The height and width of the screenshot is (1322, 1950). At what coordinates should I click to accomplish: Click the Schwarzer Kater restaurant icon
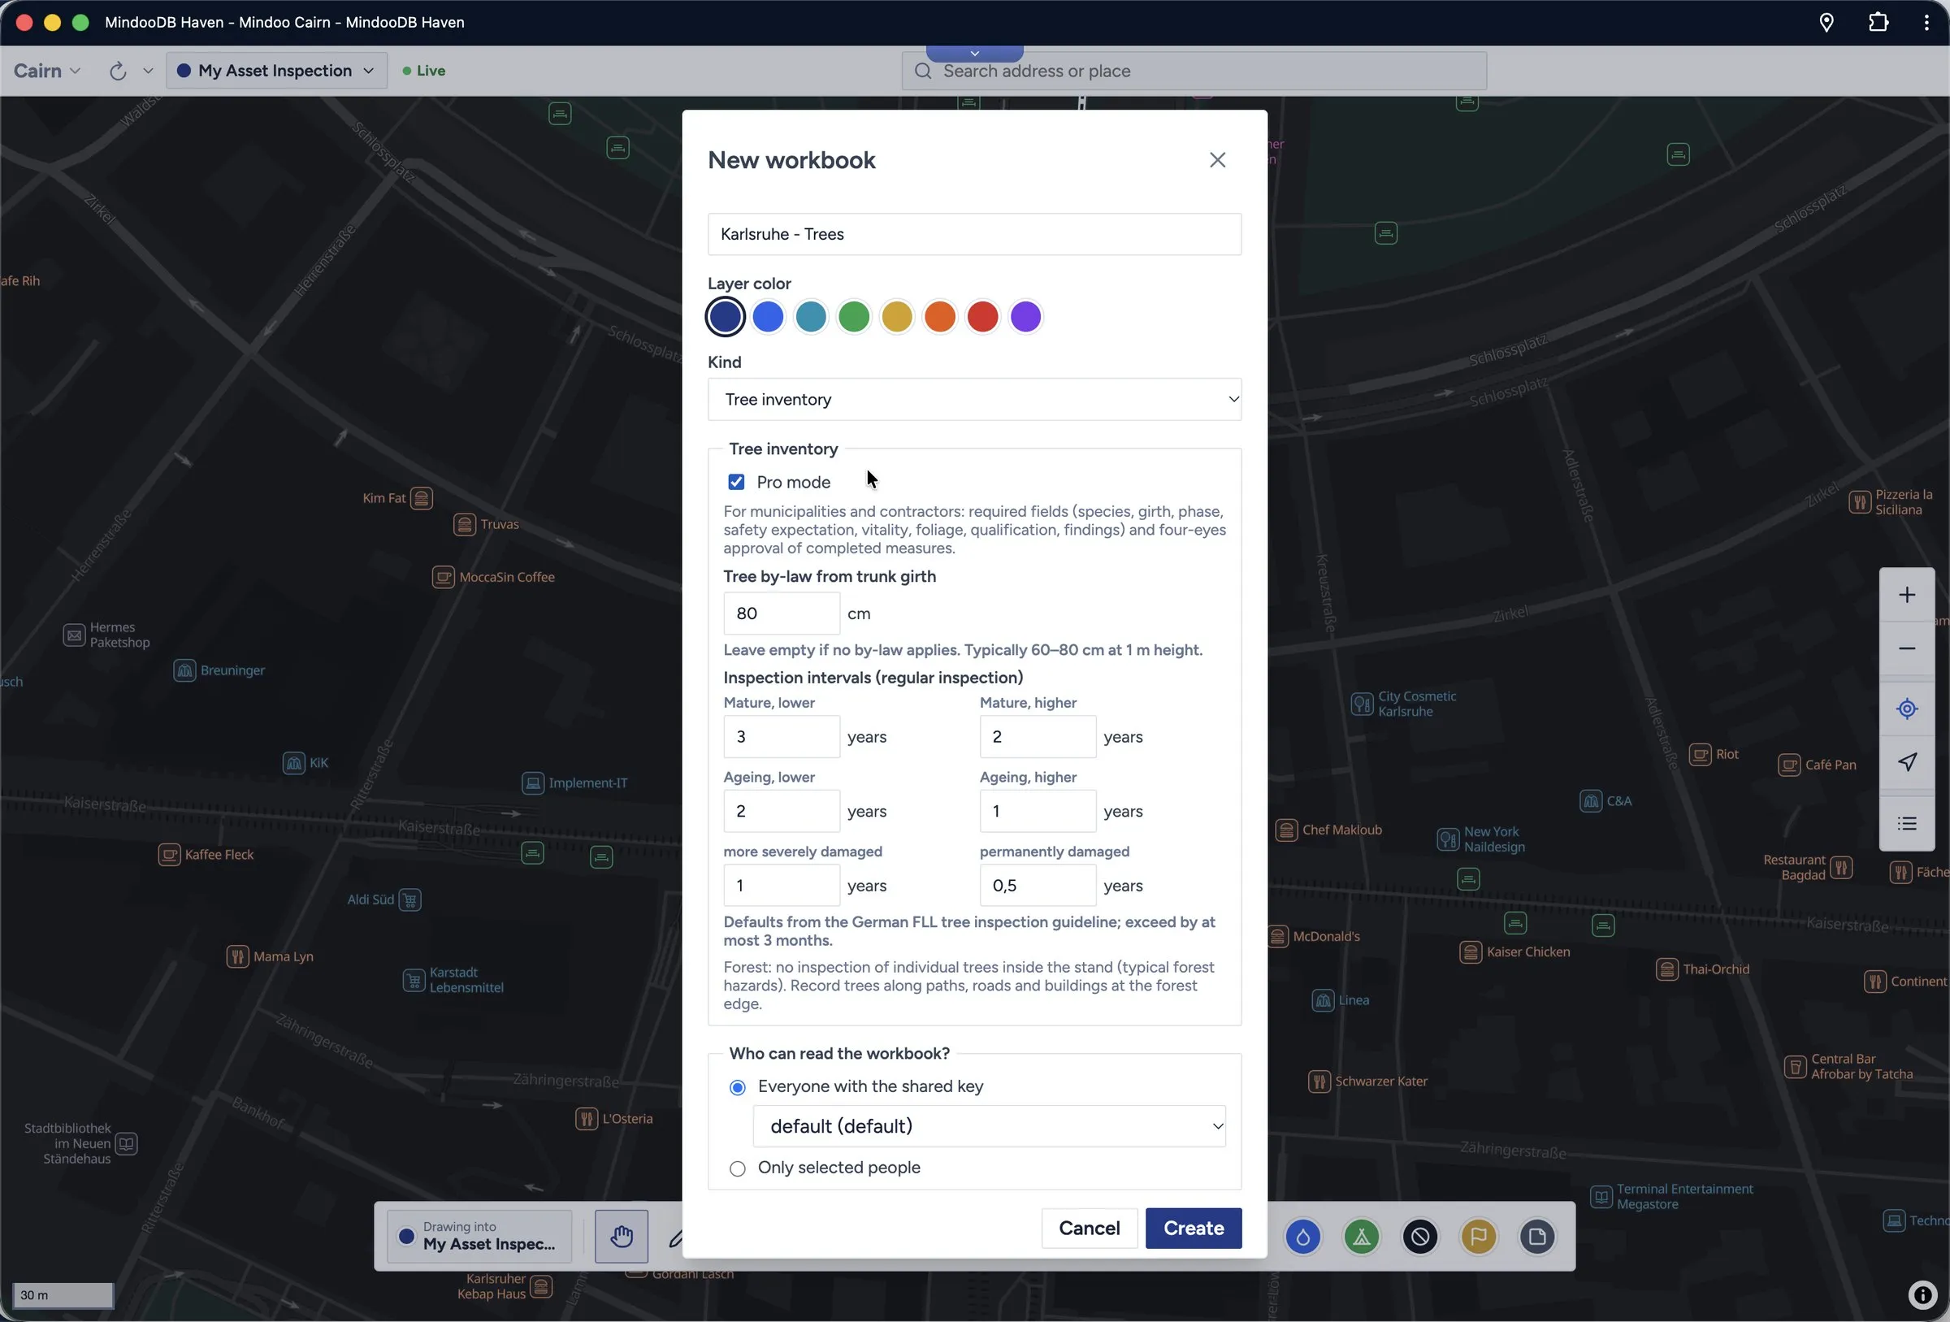[1319, 1081]
